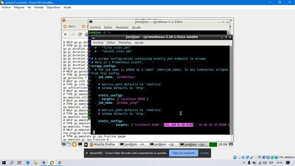The width and height of the screenshot is (295, 166).
Task: Click the guest panel's last icon after the clock
Action: (231, 144)
